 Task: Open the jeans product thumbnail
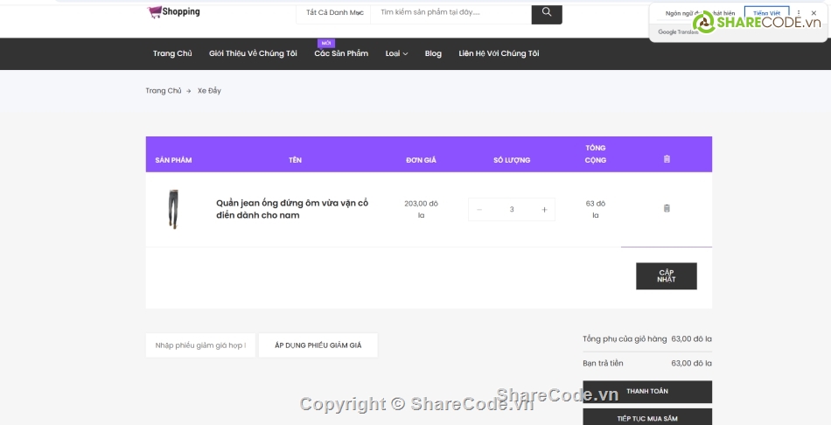173,209
